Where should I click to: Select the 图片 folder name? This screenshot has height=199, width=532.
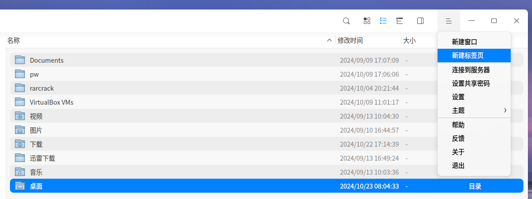(x=36, y=130)
